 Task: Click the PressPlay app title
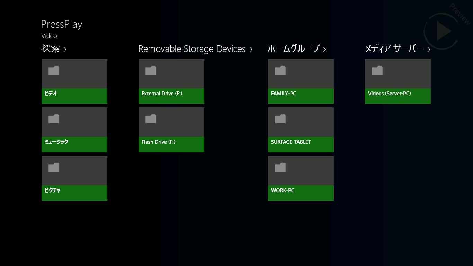pyautogui.click(x=62, y=24)
